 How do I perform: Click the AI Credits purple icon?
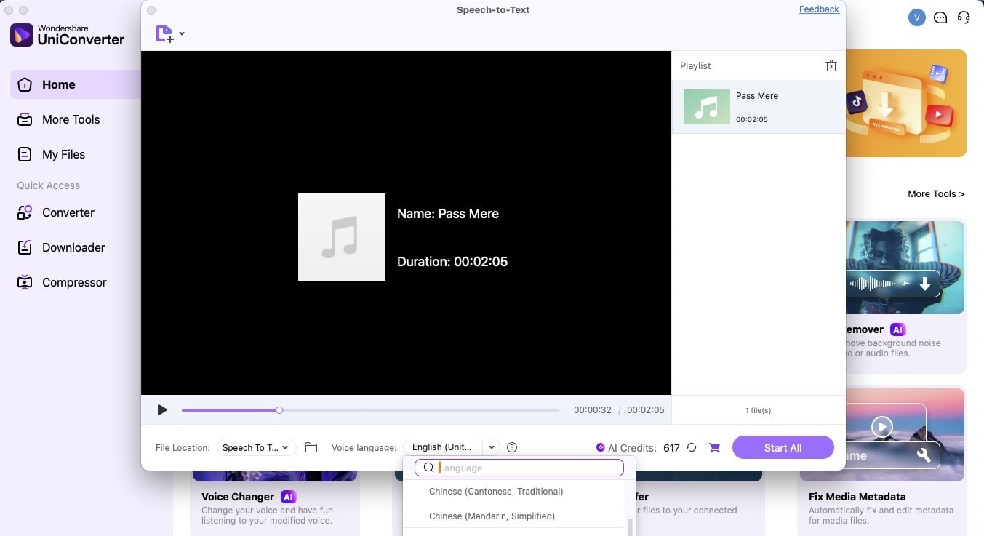600,447
